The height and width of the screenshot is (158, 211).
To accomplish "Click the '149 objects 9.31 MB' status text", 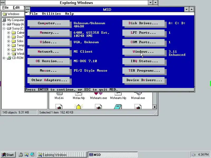I will point(16,112).
